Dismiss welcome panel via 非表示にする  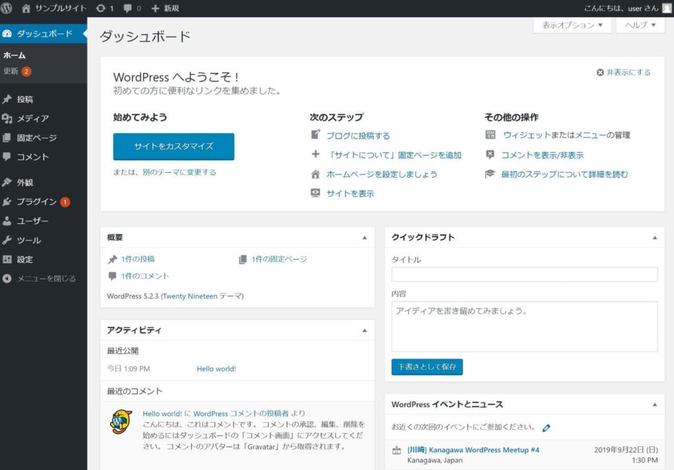coord(623,72)
